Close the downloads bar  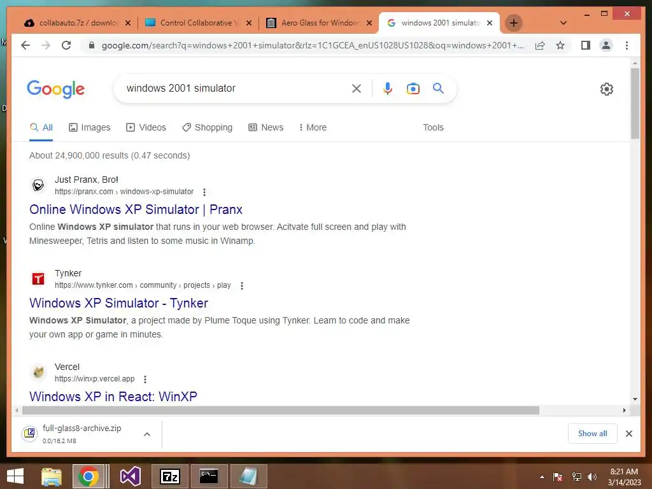tap(628, 434)
